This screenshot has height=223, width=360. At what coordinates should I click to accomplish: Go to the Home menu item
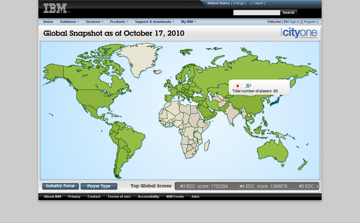pyautogui.click(x=48, y=22)
